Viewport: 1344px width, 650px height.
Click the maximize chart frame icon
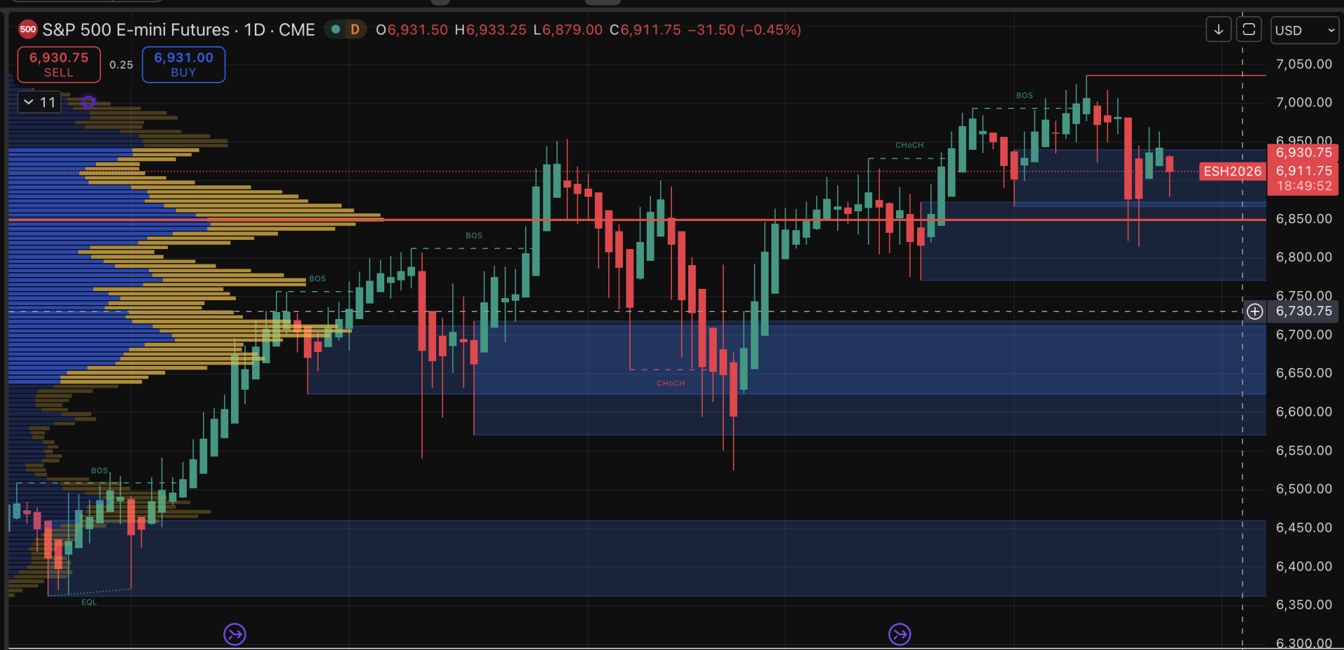click(x=1249, y=29)
